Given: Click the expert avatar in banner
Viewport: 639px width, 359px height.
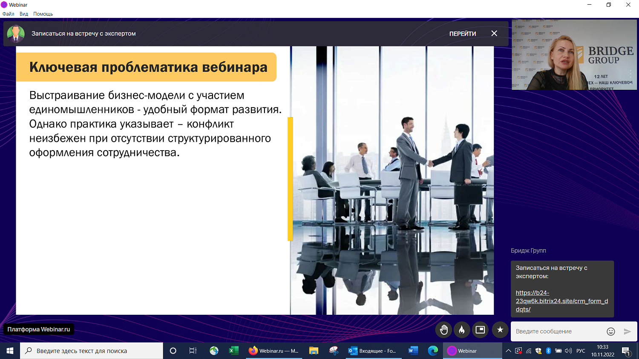Looking at the screenshot, I should pos(16,34).
